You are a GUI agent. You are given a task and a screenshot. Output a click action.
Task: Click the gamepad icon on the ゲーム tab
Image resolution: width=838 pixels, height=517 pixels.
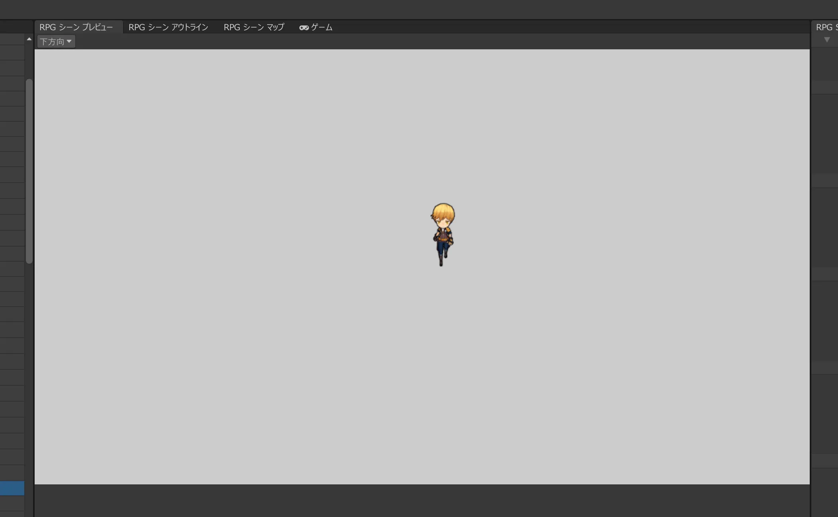click(x=304, y=27)
